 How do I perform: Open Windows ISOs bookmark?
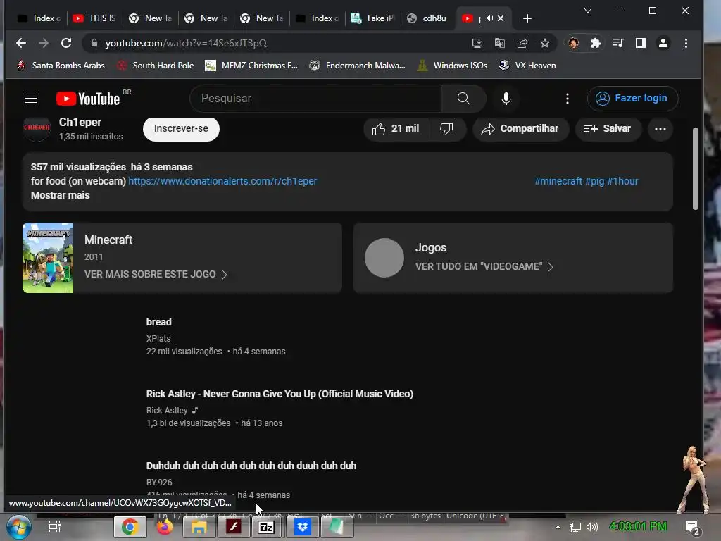[x=453, y=66]
